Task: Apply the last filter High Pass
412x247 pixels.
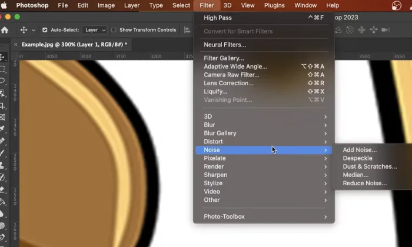Action: [264, 18]
